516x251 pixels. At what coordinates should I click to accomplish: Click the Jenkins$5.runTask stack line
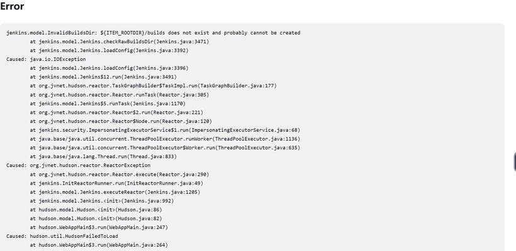108,104
